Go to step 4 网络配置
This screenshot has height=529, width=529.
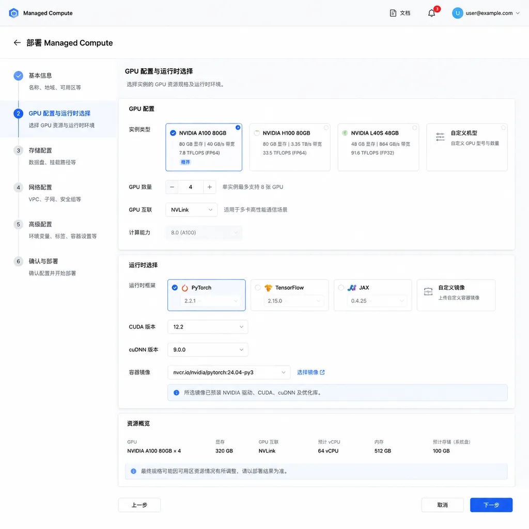40,187
